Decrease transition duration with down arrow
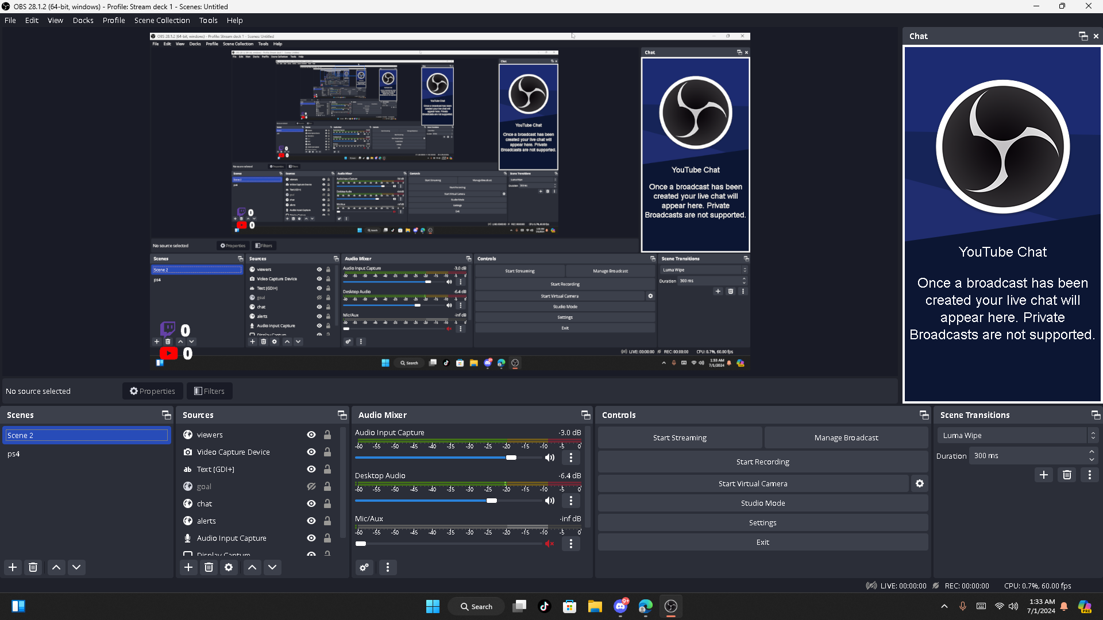1103x620 pixels. click(1092, 460)
